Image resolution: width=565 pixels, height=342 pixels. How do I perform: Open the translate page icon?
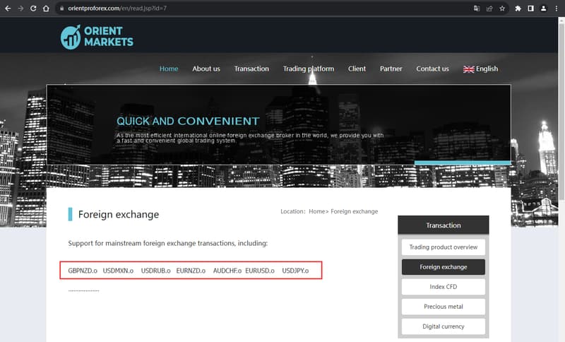click(477, 8)
